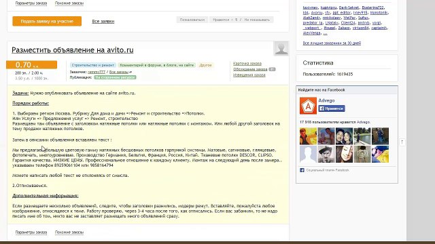Image resolution: width=435 pixels, height=244 pixels.
Task: Open user link 'Zakazz' in sidebar
Action: click(344, 28)
